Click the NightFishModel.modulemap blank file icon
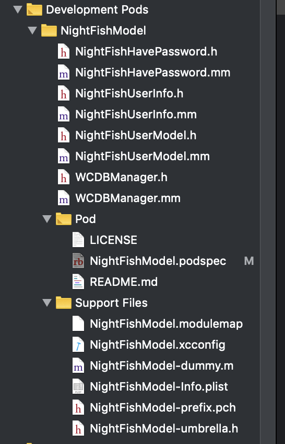Viewport: 285px width, 444px height. 78,324
